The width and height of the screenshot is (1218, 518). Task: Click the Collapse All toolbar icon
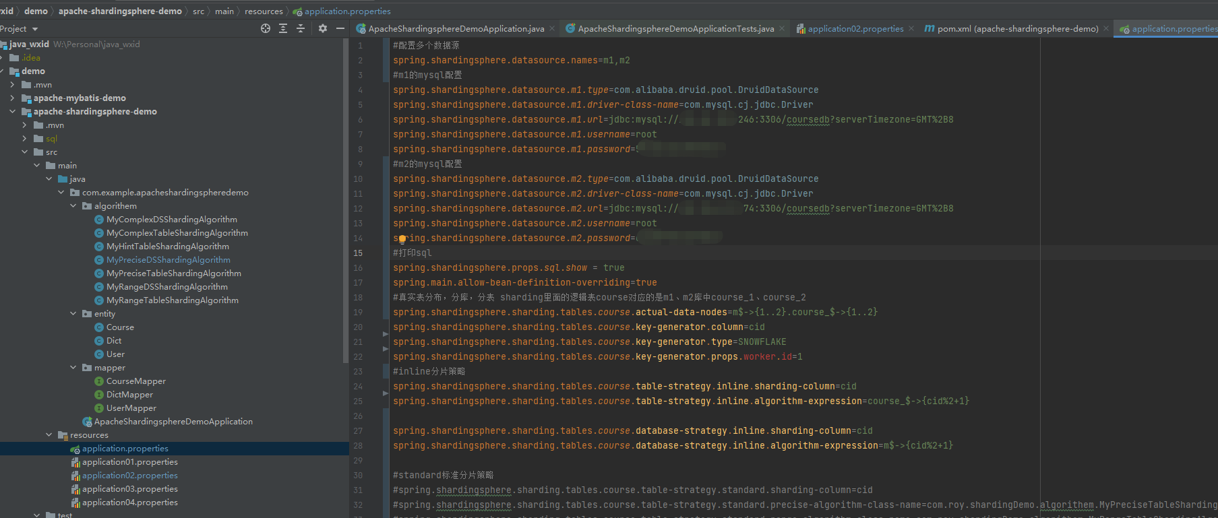301,28
